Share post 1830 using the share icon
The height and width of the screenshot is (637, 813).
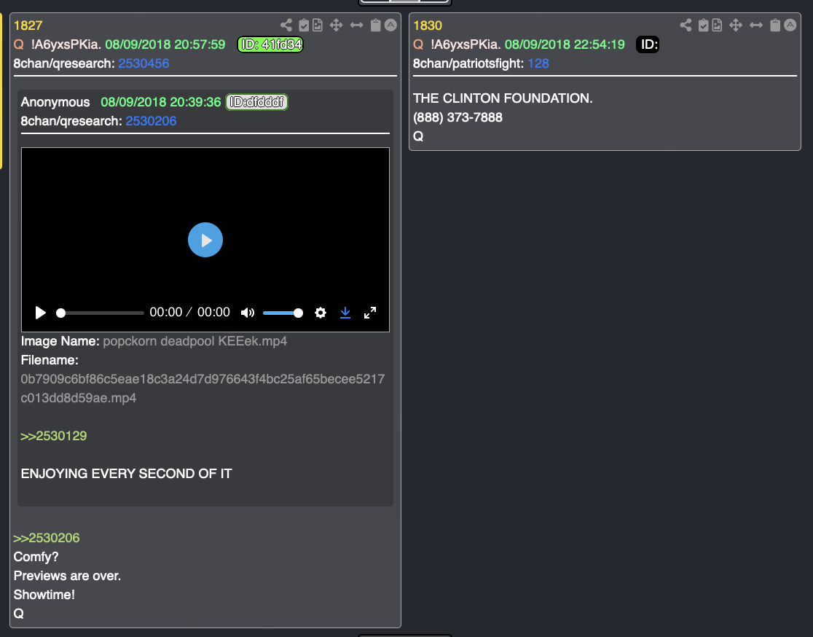click(x=686, y=25)
